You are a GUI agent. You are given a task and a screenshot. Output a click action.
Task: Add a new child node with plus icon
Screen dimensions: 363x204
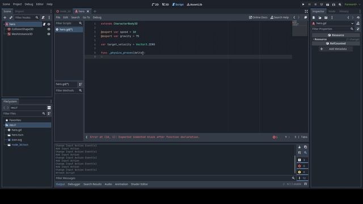5,18
